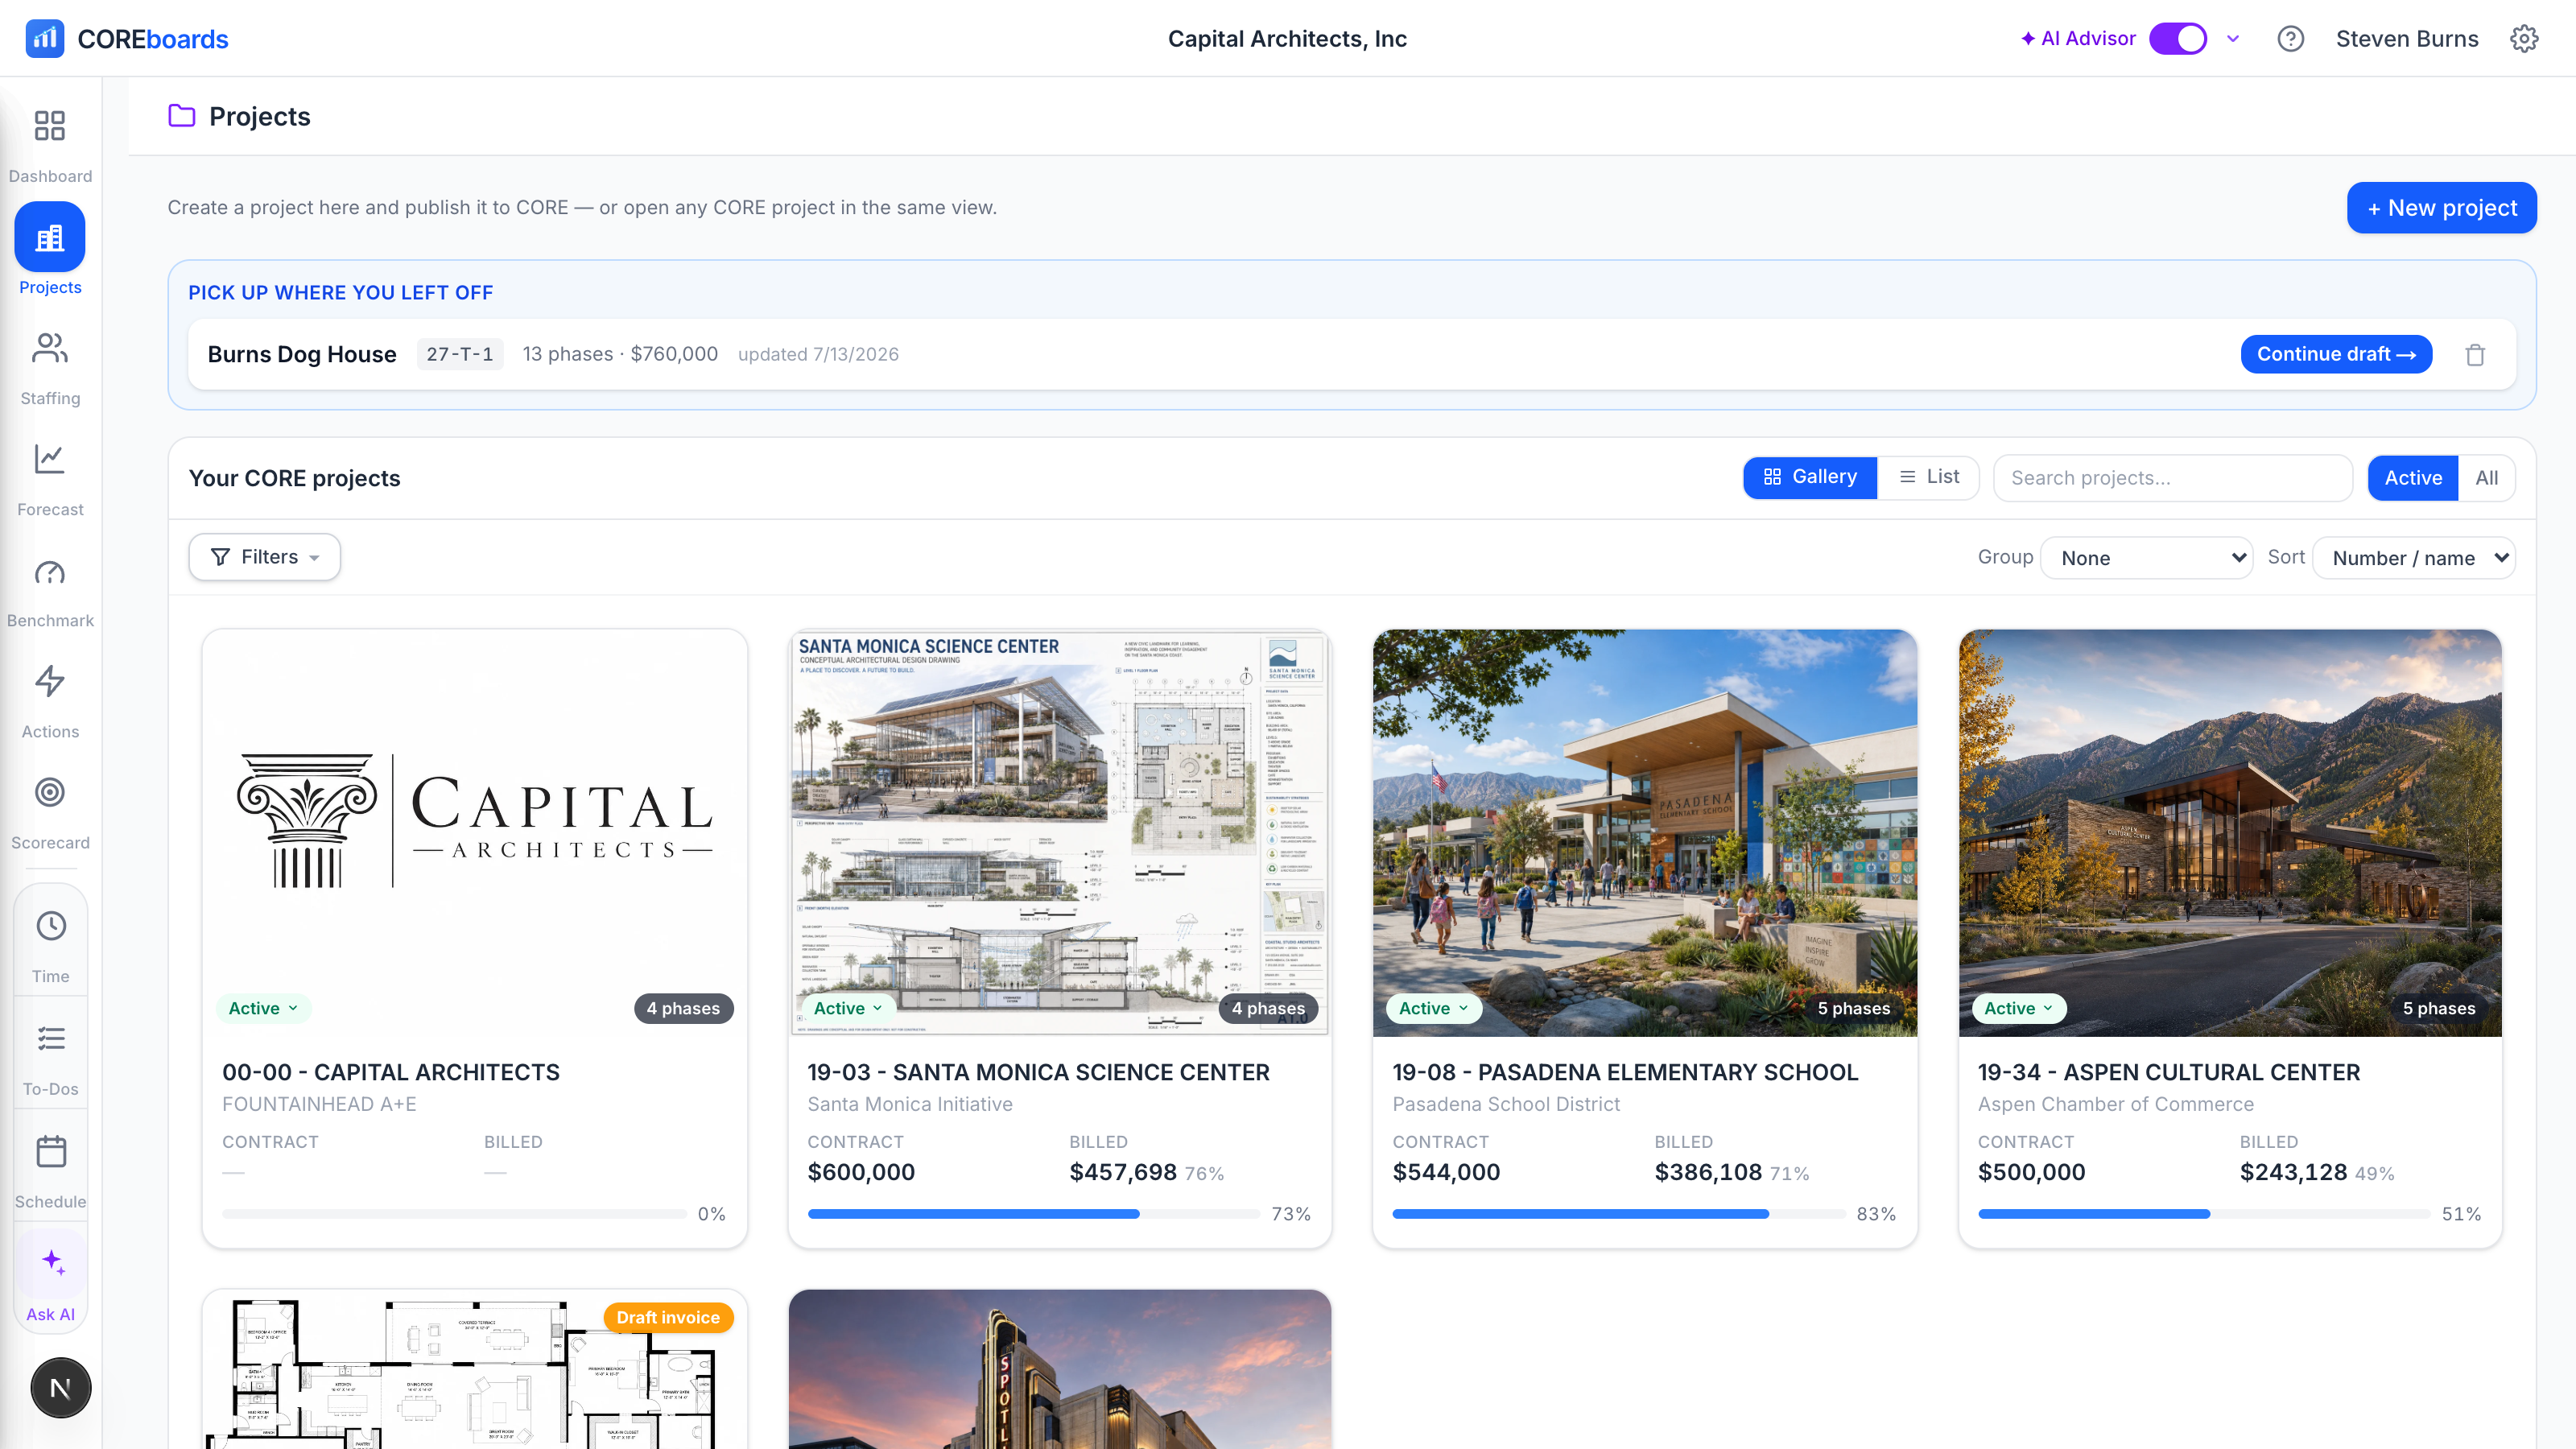Click the + New project button
The height and width of the screenshot is (1449, 2576).
pos(2441,208)
